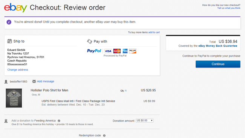Open the Donation amount dropdown
Image resolution: width=245 pixels, height=138 pixels.
[145, 121]
